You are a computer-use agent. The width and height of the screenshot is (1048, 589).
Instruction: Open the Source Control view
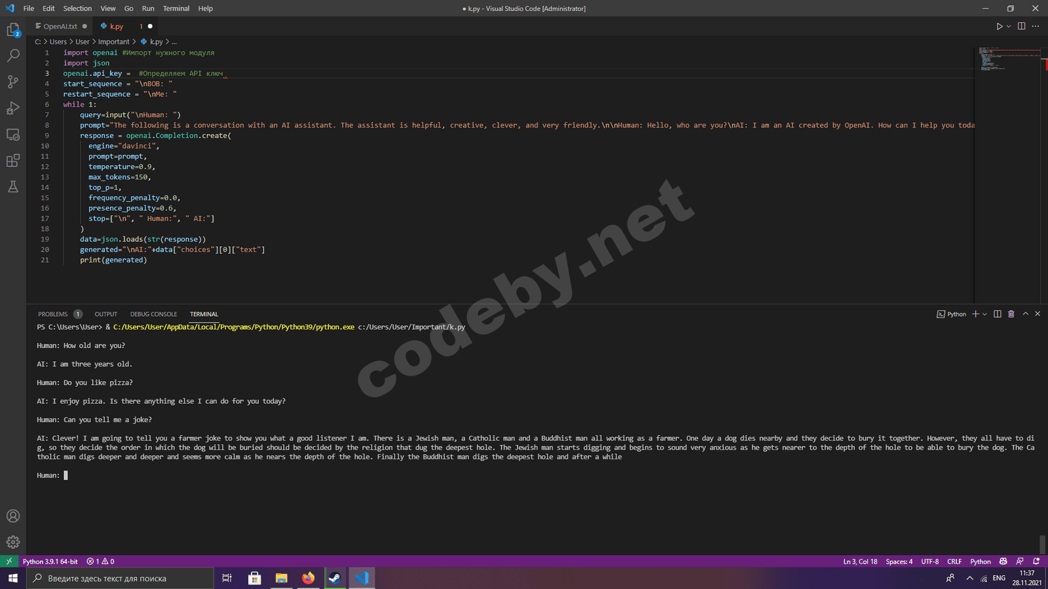(13, 82)
